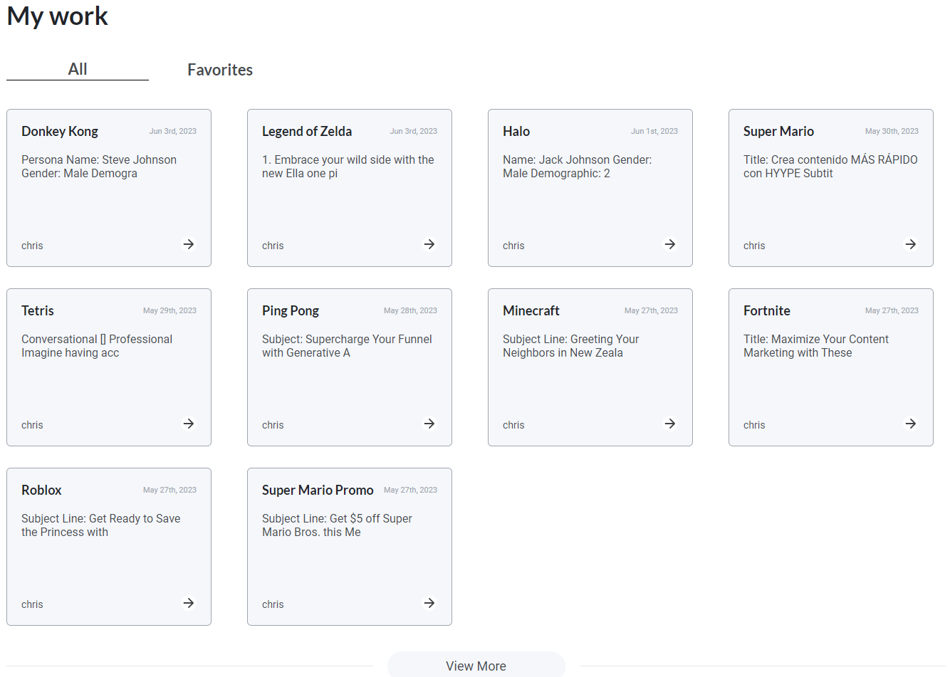Open Roblox card via its arrow icon
This screenshot has height=677, width=950.
click(x=189, y=603)
